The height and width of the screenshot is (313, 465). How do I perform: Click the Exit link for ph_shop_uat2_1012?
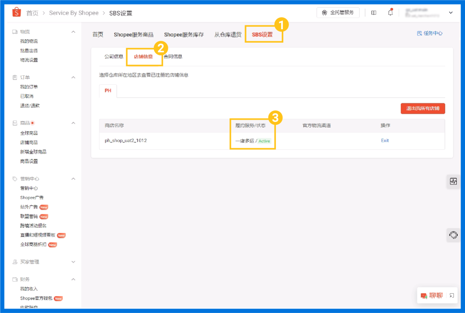384,141
